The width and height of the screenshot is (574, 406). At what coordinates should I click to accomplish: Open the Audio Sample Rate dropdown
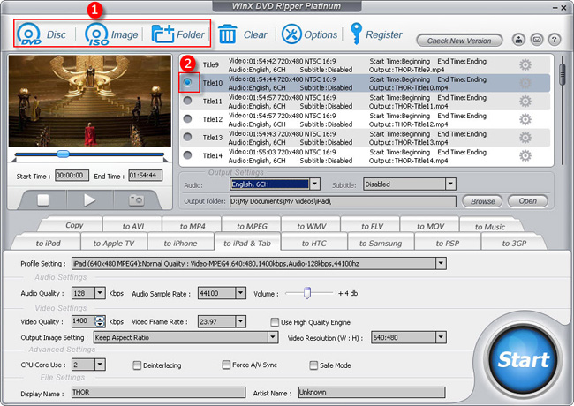pos(240,293)
